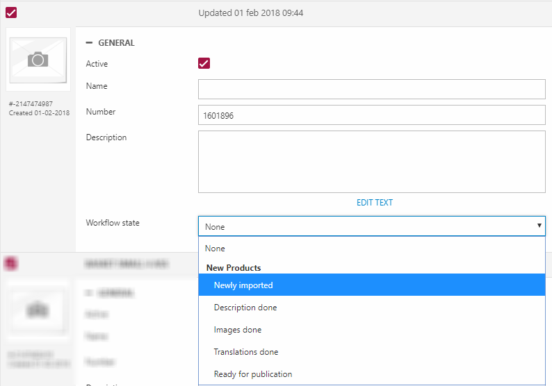This screenshot has width=552, height=386.
Task: Click the Workflow state dropdown arrow
Action: pos(539,226)
